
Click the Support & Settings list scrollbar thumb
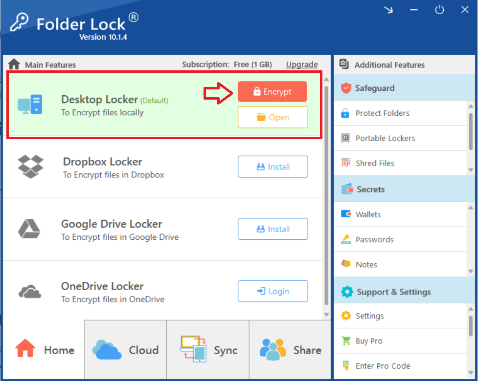pyautogui.click(x=471, y=326)
